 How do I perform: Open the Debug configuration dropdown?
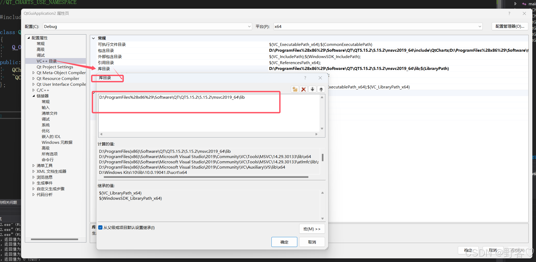point(249,26)
